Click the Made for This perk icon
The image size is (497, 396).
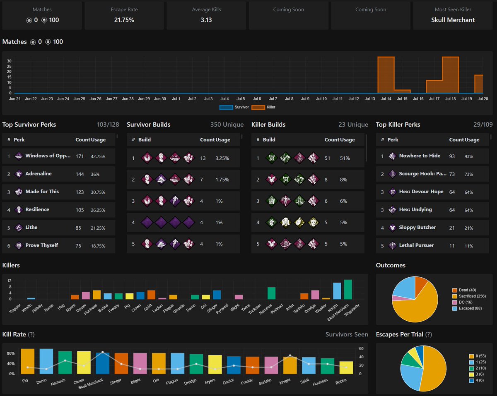(19, 192)
